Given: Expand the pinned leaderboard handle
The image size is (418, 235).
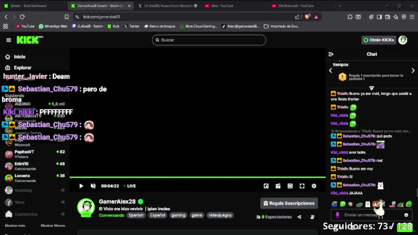Looking at the screenshot, I should [371, 88].
